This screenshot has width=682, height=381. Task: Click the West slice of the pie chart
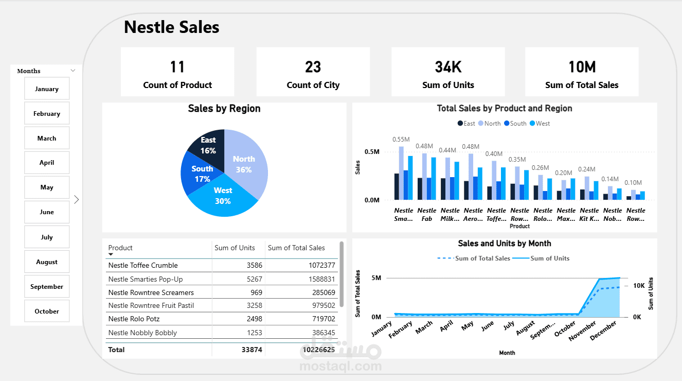coord(223,196)
